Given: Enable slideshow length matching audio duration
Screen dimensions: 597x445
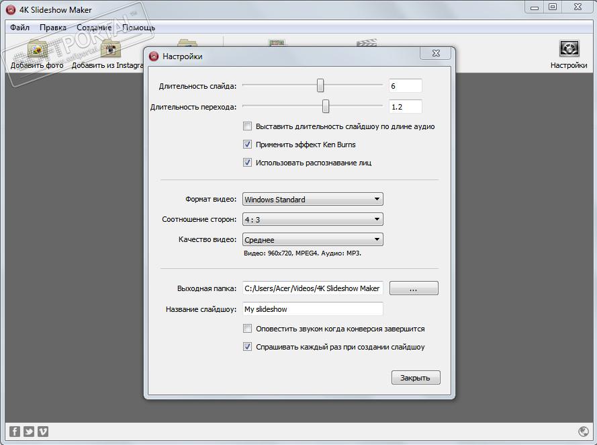Looking at the screenshot, I should click(248, 126).
